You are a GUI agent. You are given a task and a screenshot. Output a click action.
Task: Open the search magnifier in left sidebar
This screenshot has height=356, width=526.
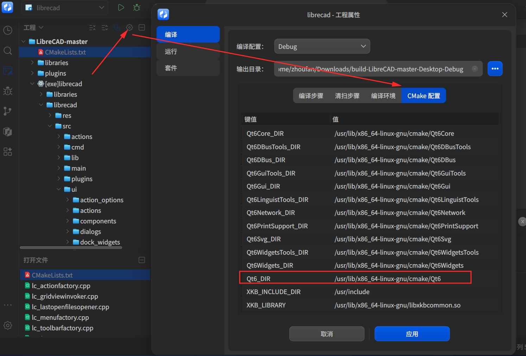8,51
